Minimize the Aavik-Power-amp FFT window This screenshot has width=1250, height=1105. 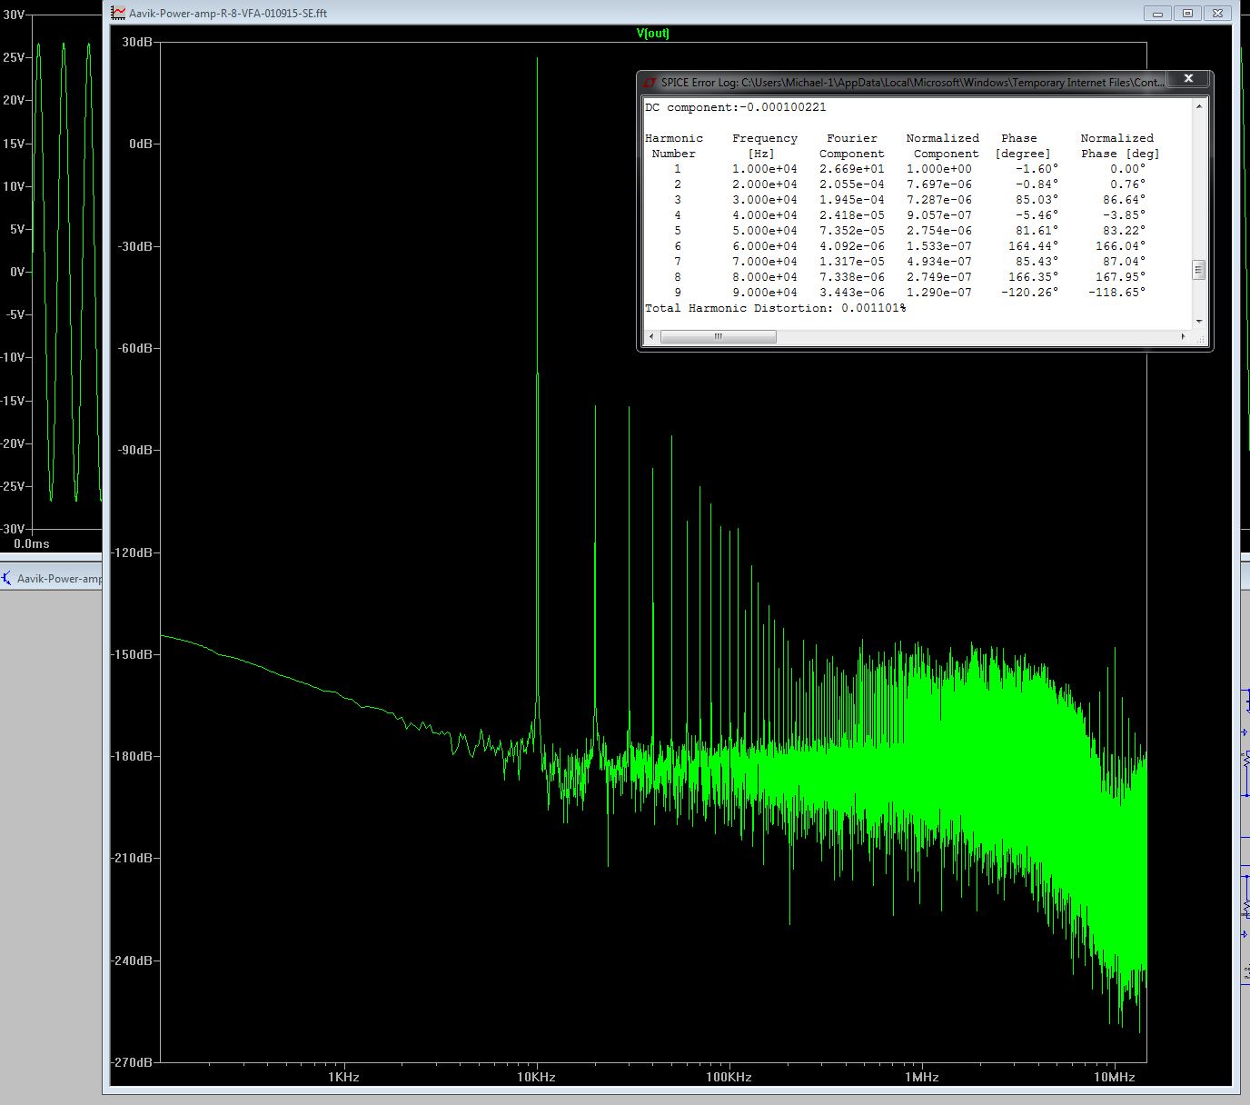(x=1158, y=13)
